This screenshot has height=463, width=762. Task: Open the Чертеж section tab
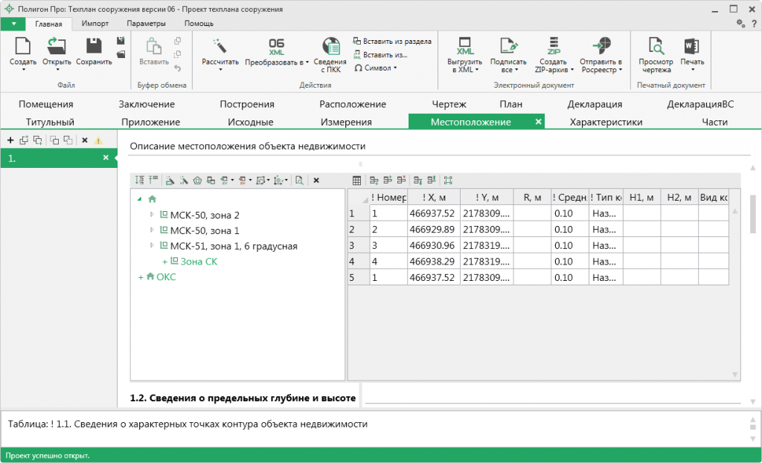[x=449, y=104]
